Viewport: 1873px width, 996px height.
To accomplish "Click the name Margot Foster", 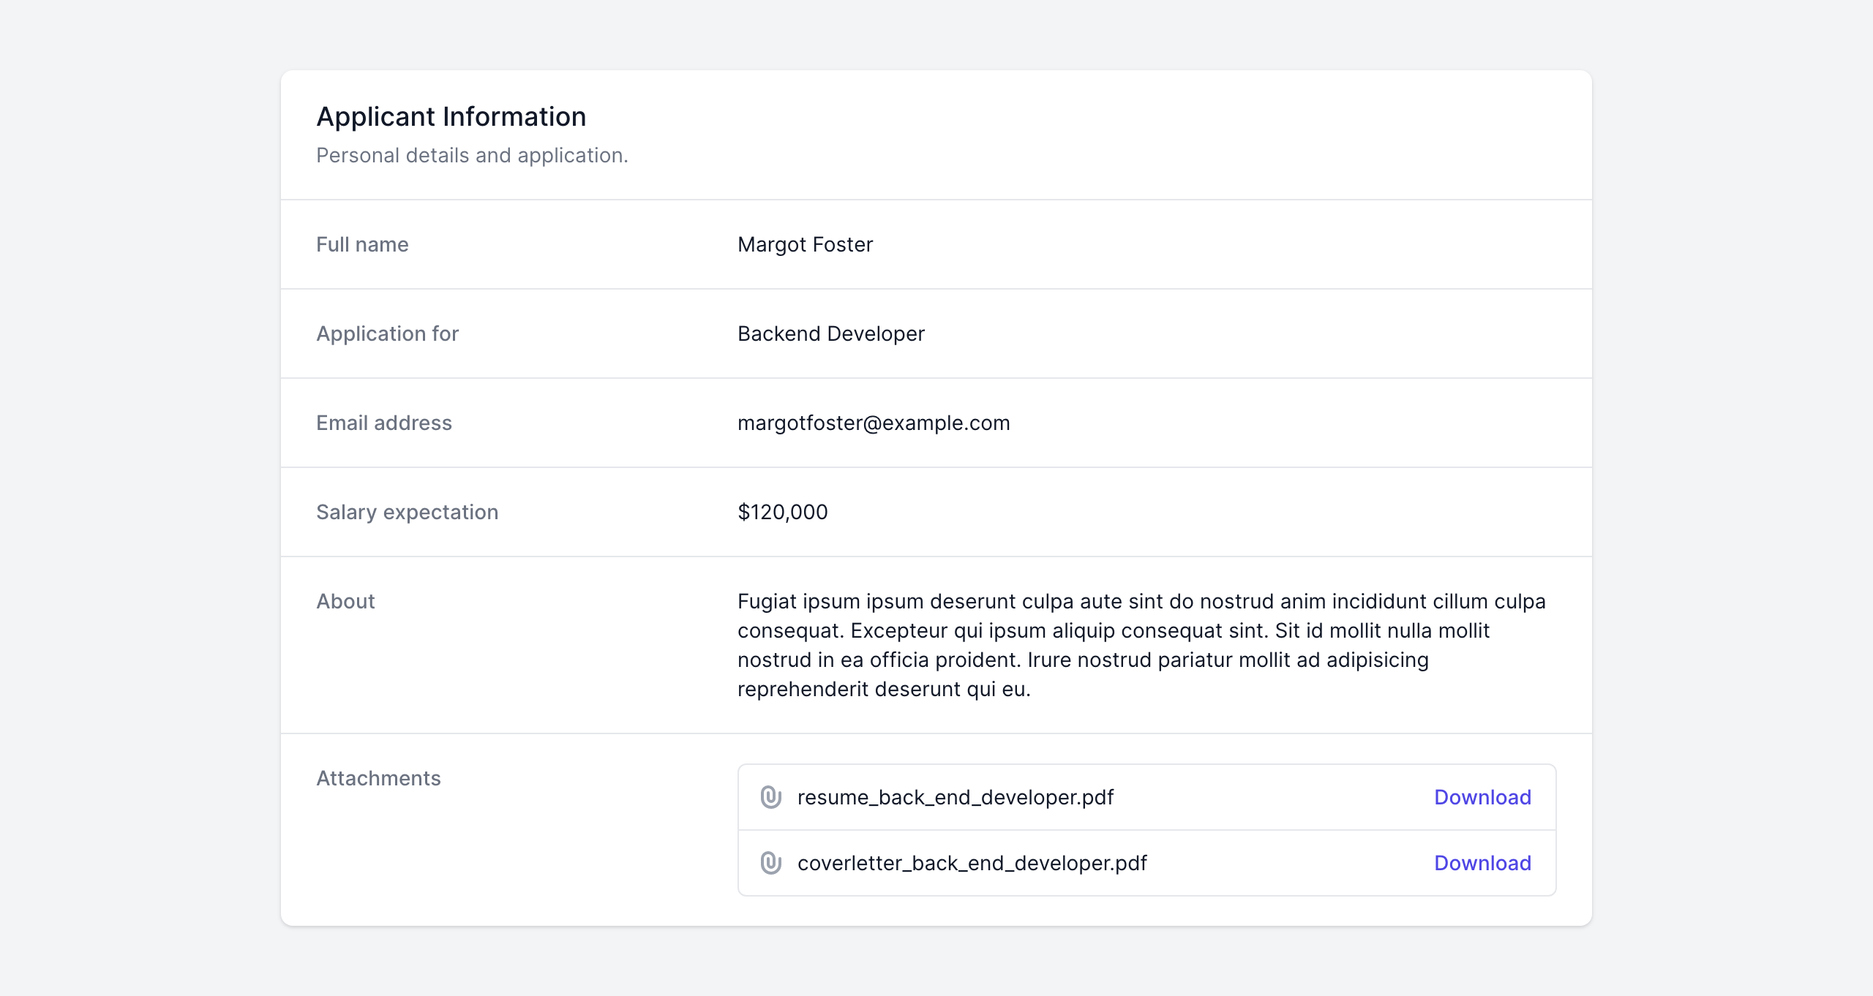I will [x=805, y=244].
